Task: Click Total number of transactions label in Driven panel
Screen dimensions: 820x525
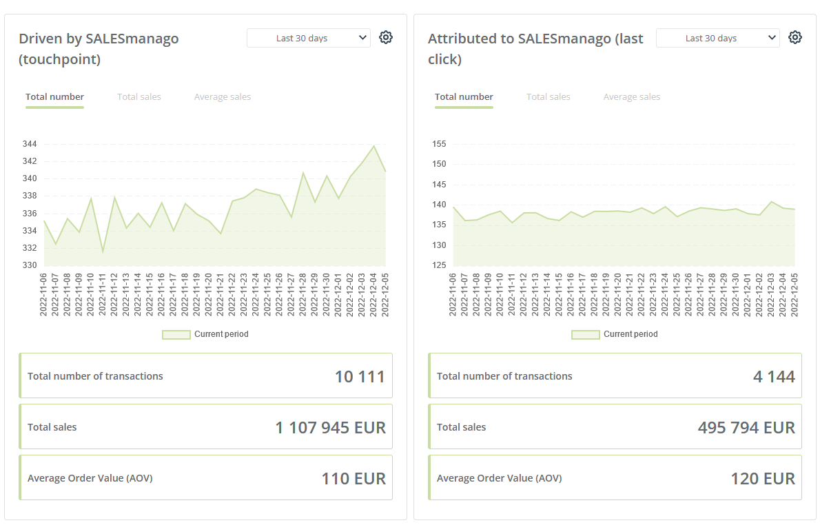Action: [x=95, y=376]
